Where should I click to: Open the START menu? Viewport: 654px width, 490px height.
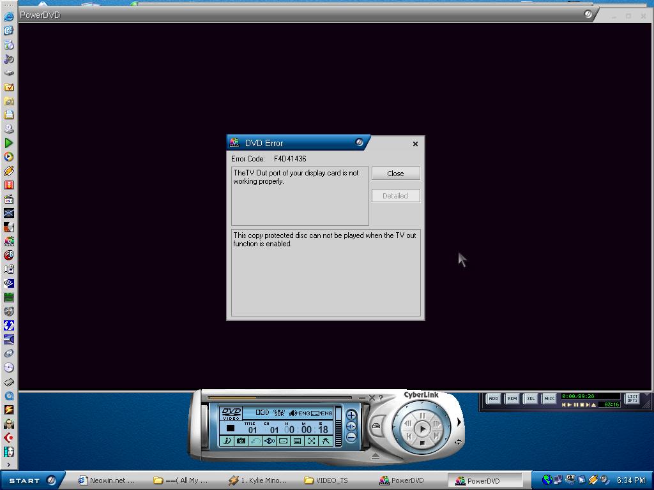[x=25, y=480]
